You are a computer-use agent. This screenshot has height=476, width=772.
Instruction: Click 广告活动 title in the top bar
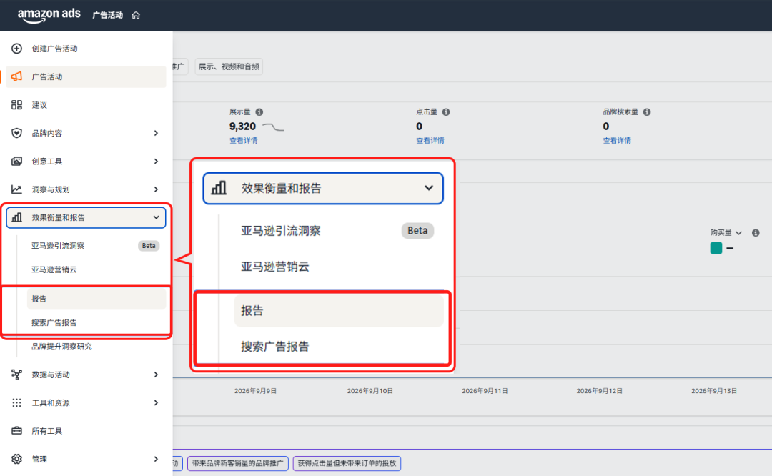(108, 15)
